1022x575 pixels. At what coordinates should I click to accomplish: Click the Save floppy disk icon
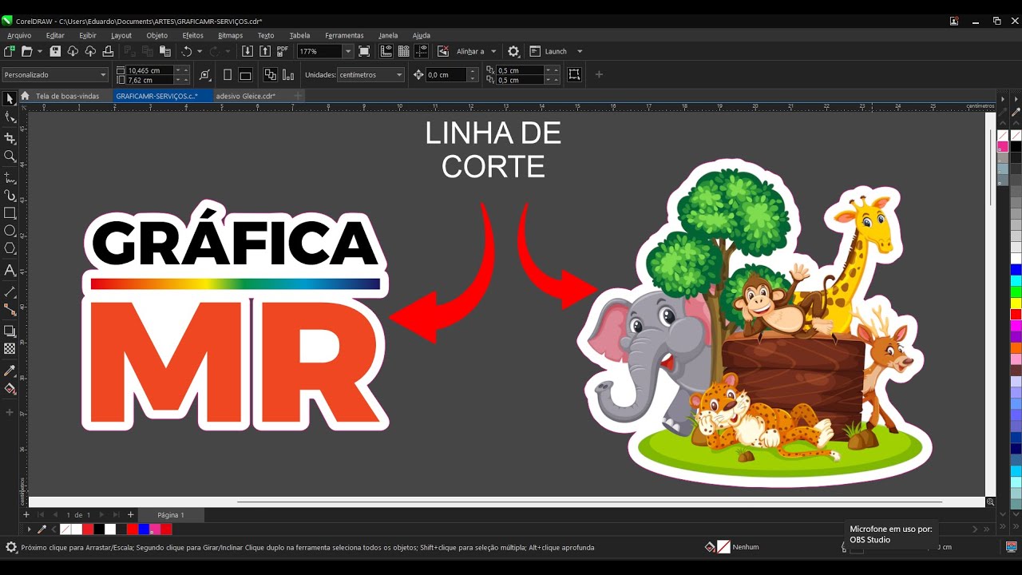pos(55,51)
